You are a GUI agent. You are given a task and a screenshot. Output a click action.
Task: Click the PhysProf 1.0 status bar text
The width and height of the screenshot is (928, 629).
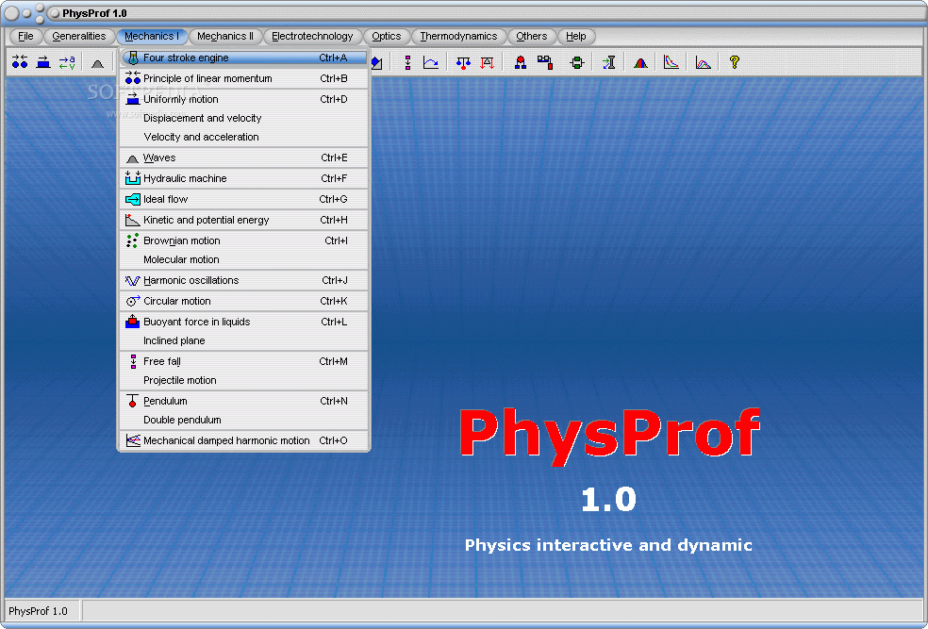38,611
